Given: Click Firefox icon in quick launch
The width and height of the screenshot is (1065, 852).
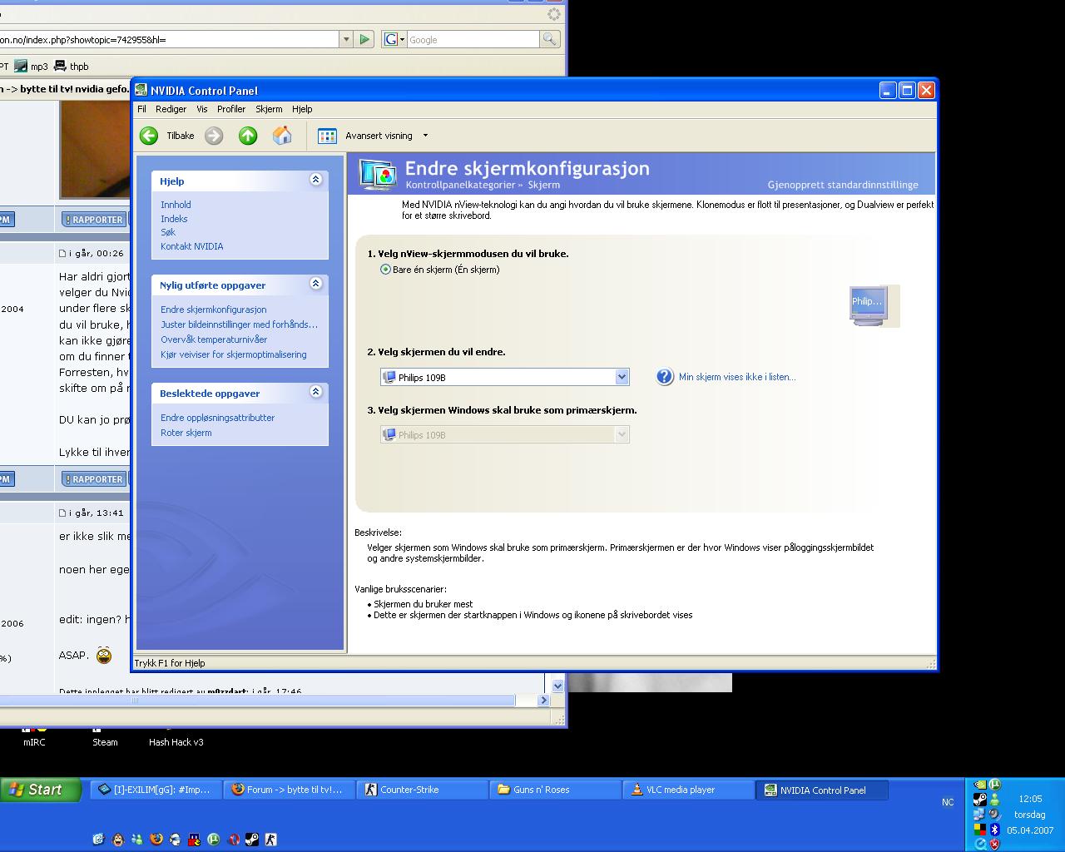Looking at the screenshot, I should (156, 840).
